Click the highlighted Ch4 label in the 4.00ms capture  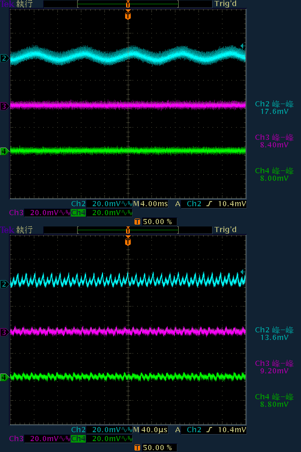(79, 213)
